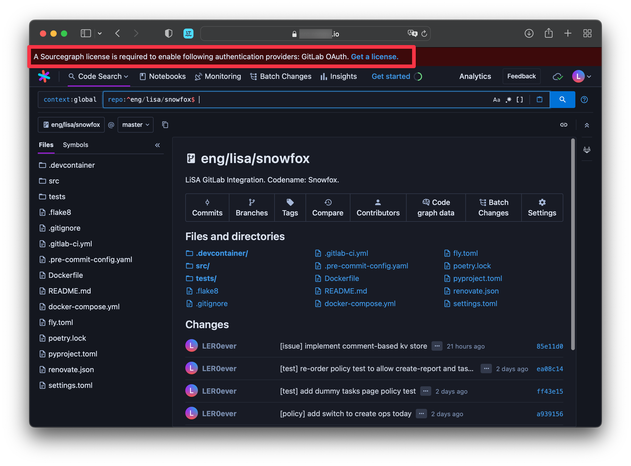
Task: Click the Get started link
Action: (391, 77)
